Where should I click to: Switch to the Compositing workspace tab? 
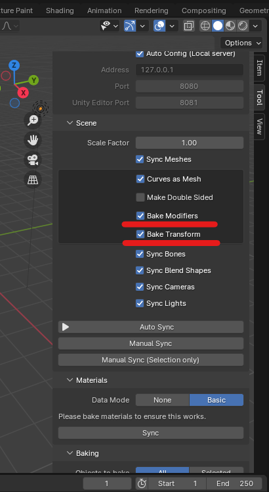(204, 11)
